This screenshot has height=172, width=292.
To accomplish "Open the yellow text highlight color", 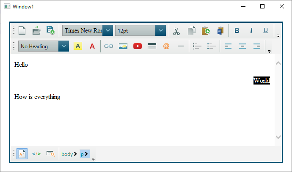I will pos(78,46).
